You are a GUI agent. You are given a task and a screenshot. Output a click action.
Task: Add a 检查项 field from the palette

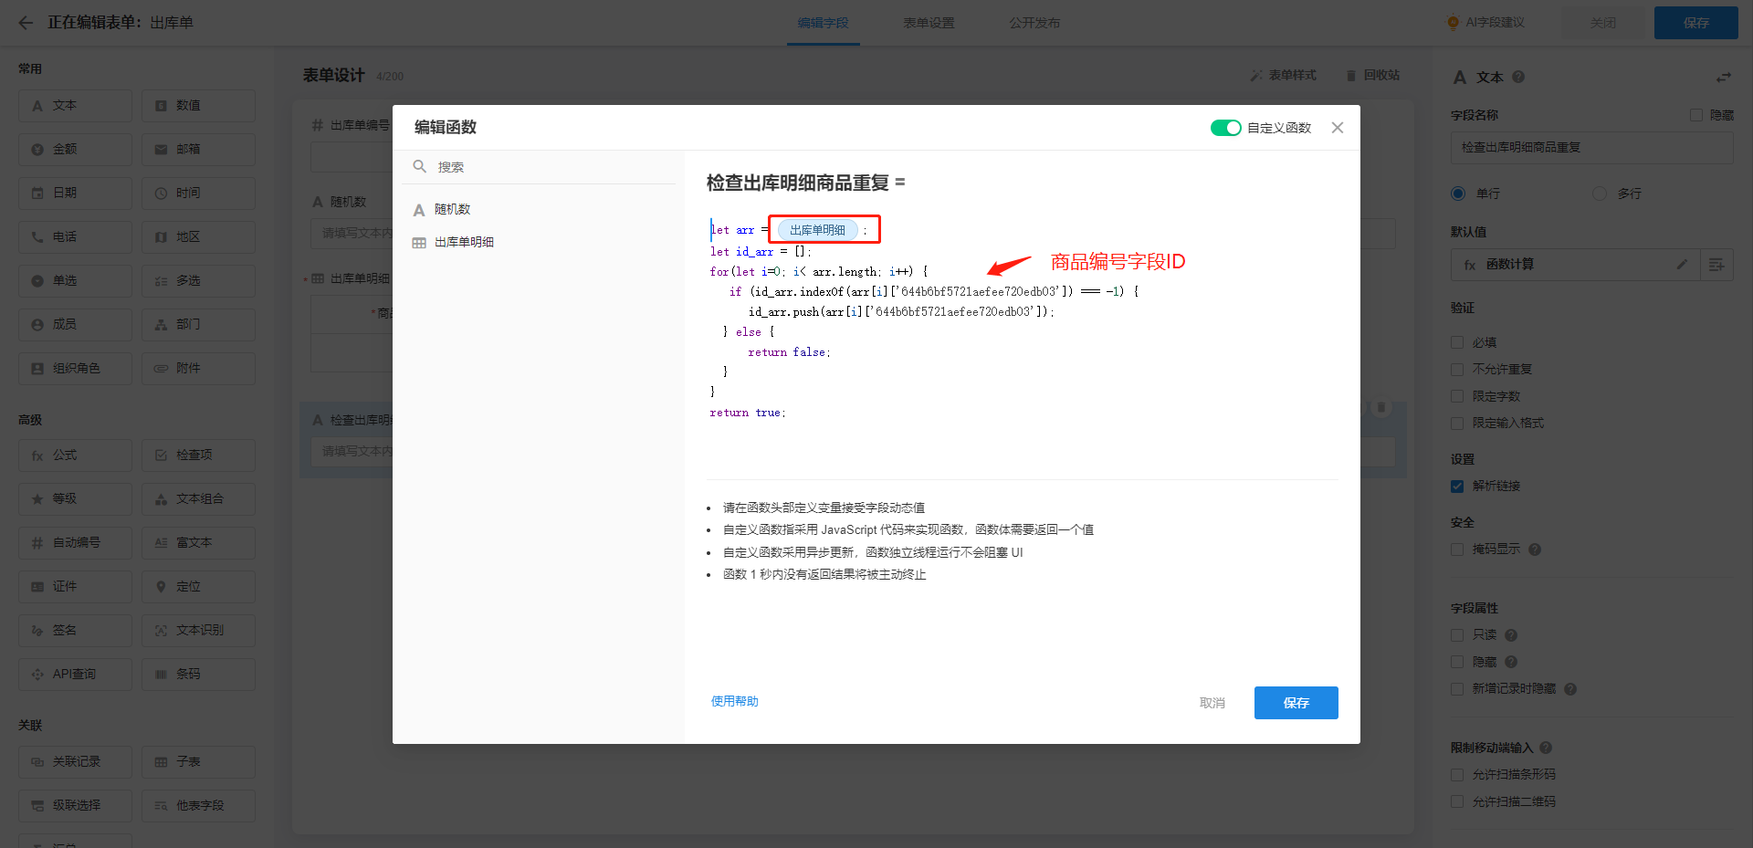tap(198, 455)
